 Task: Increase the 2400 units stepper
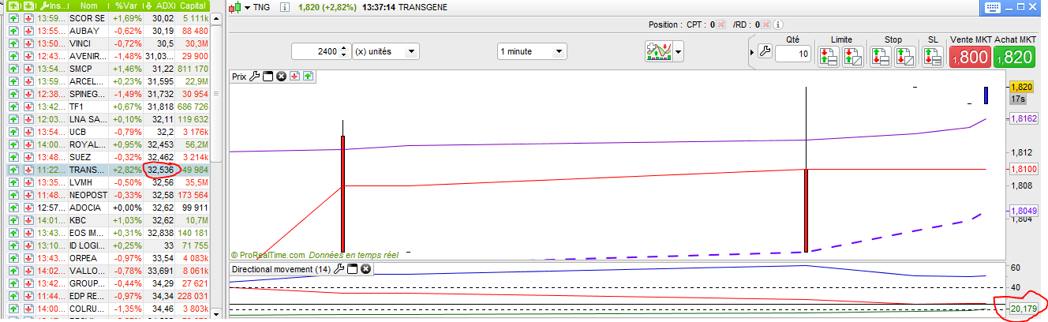point(343,48)
